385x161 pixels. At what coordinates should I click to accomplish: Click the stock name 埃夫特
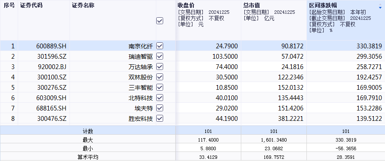pyautogui.click(x=144, y=108)
